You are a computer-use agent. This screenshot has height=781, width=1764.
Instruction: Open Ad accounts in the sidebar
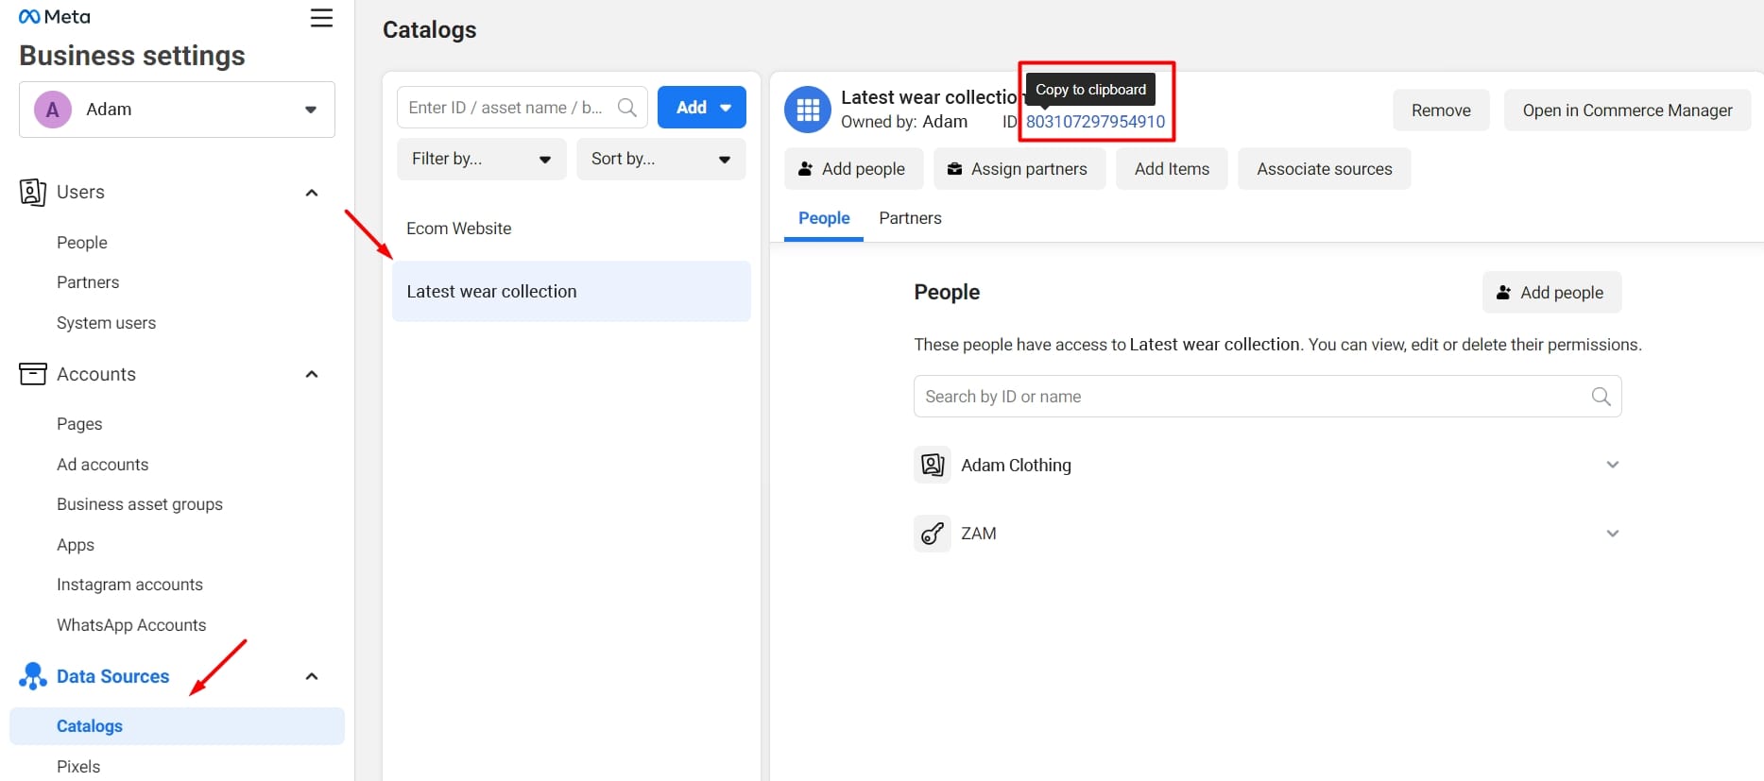tap(102, 465)
